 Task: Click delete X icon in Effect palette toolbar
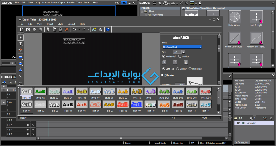pos(181,3)
